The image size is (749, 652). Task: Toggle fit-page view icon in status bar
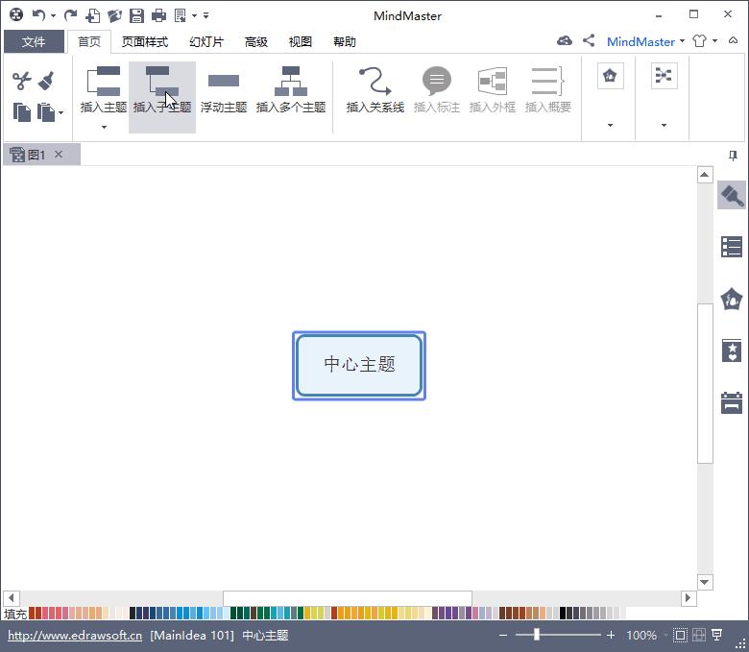coord(680,635)
